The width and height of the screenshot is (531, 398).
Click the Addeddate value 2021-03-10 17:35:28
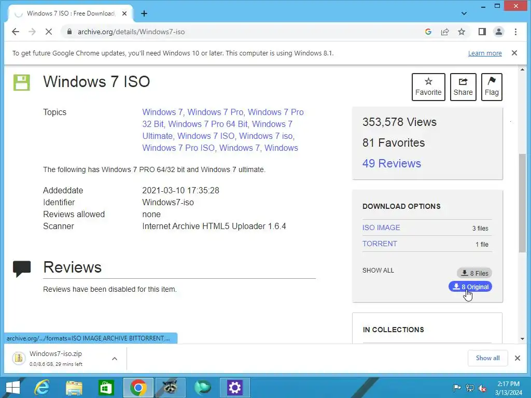(180, 191)
